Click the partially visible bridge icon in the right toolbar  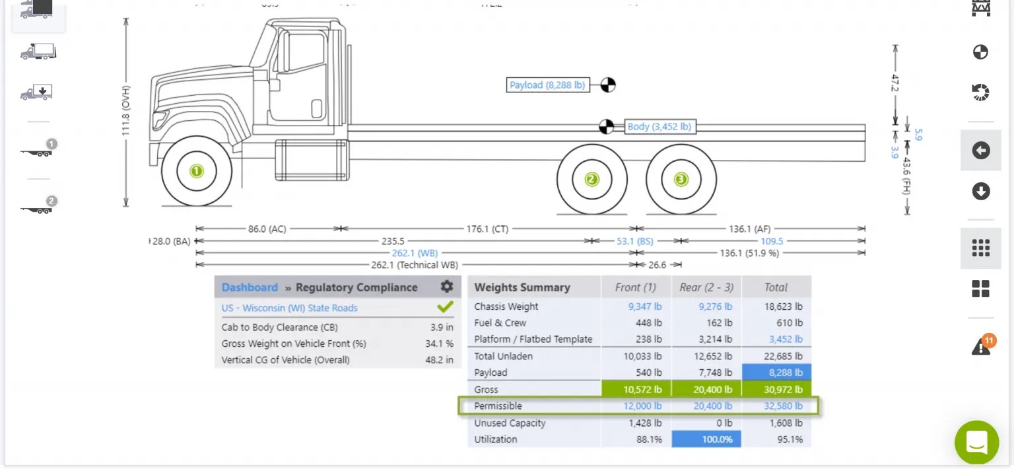(981, 8)
